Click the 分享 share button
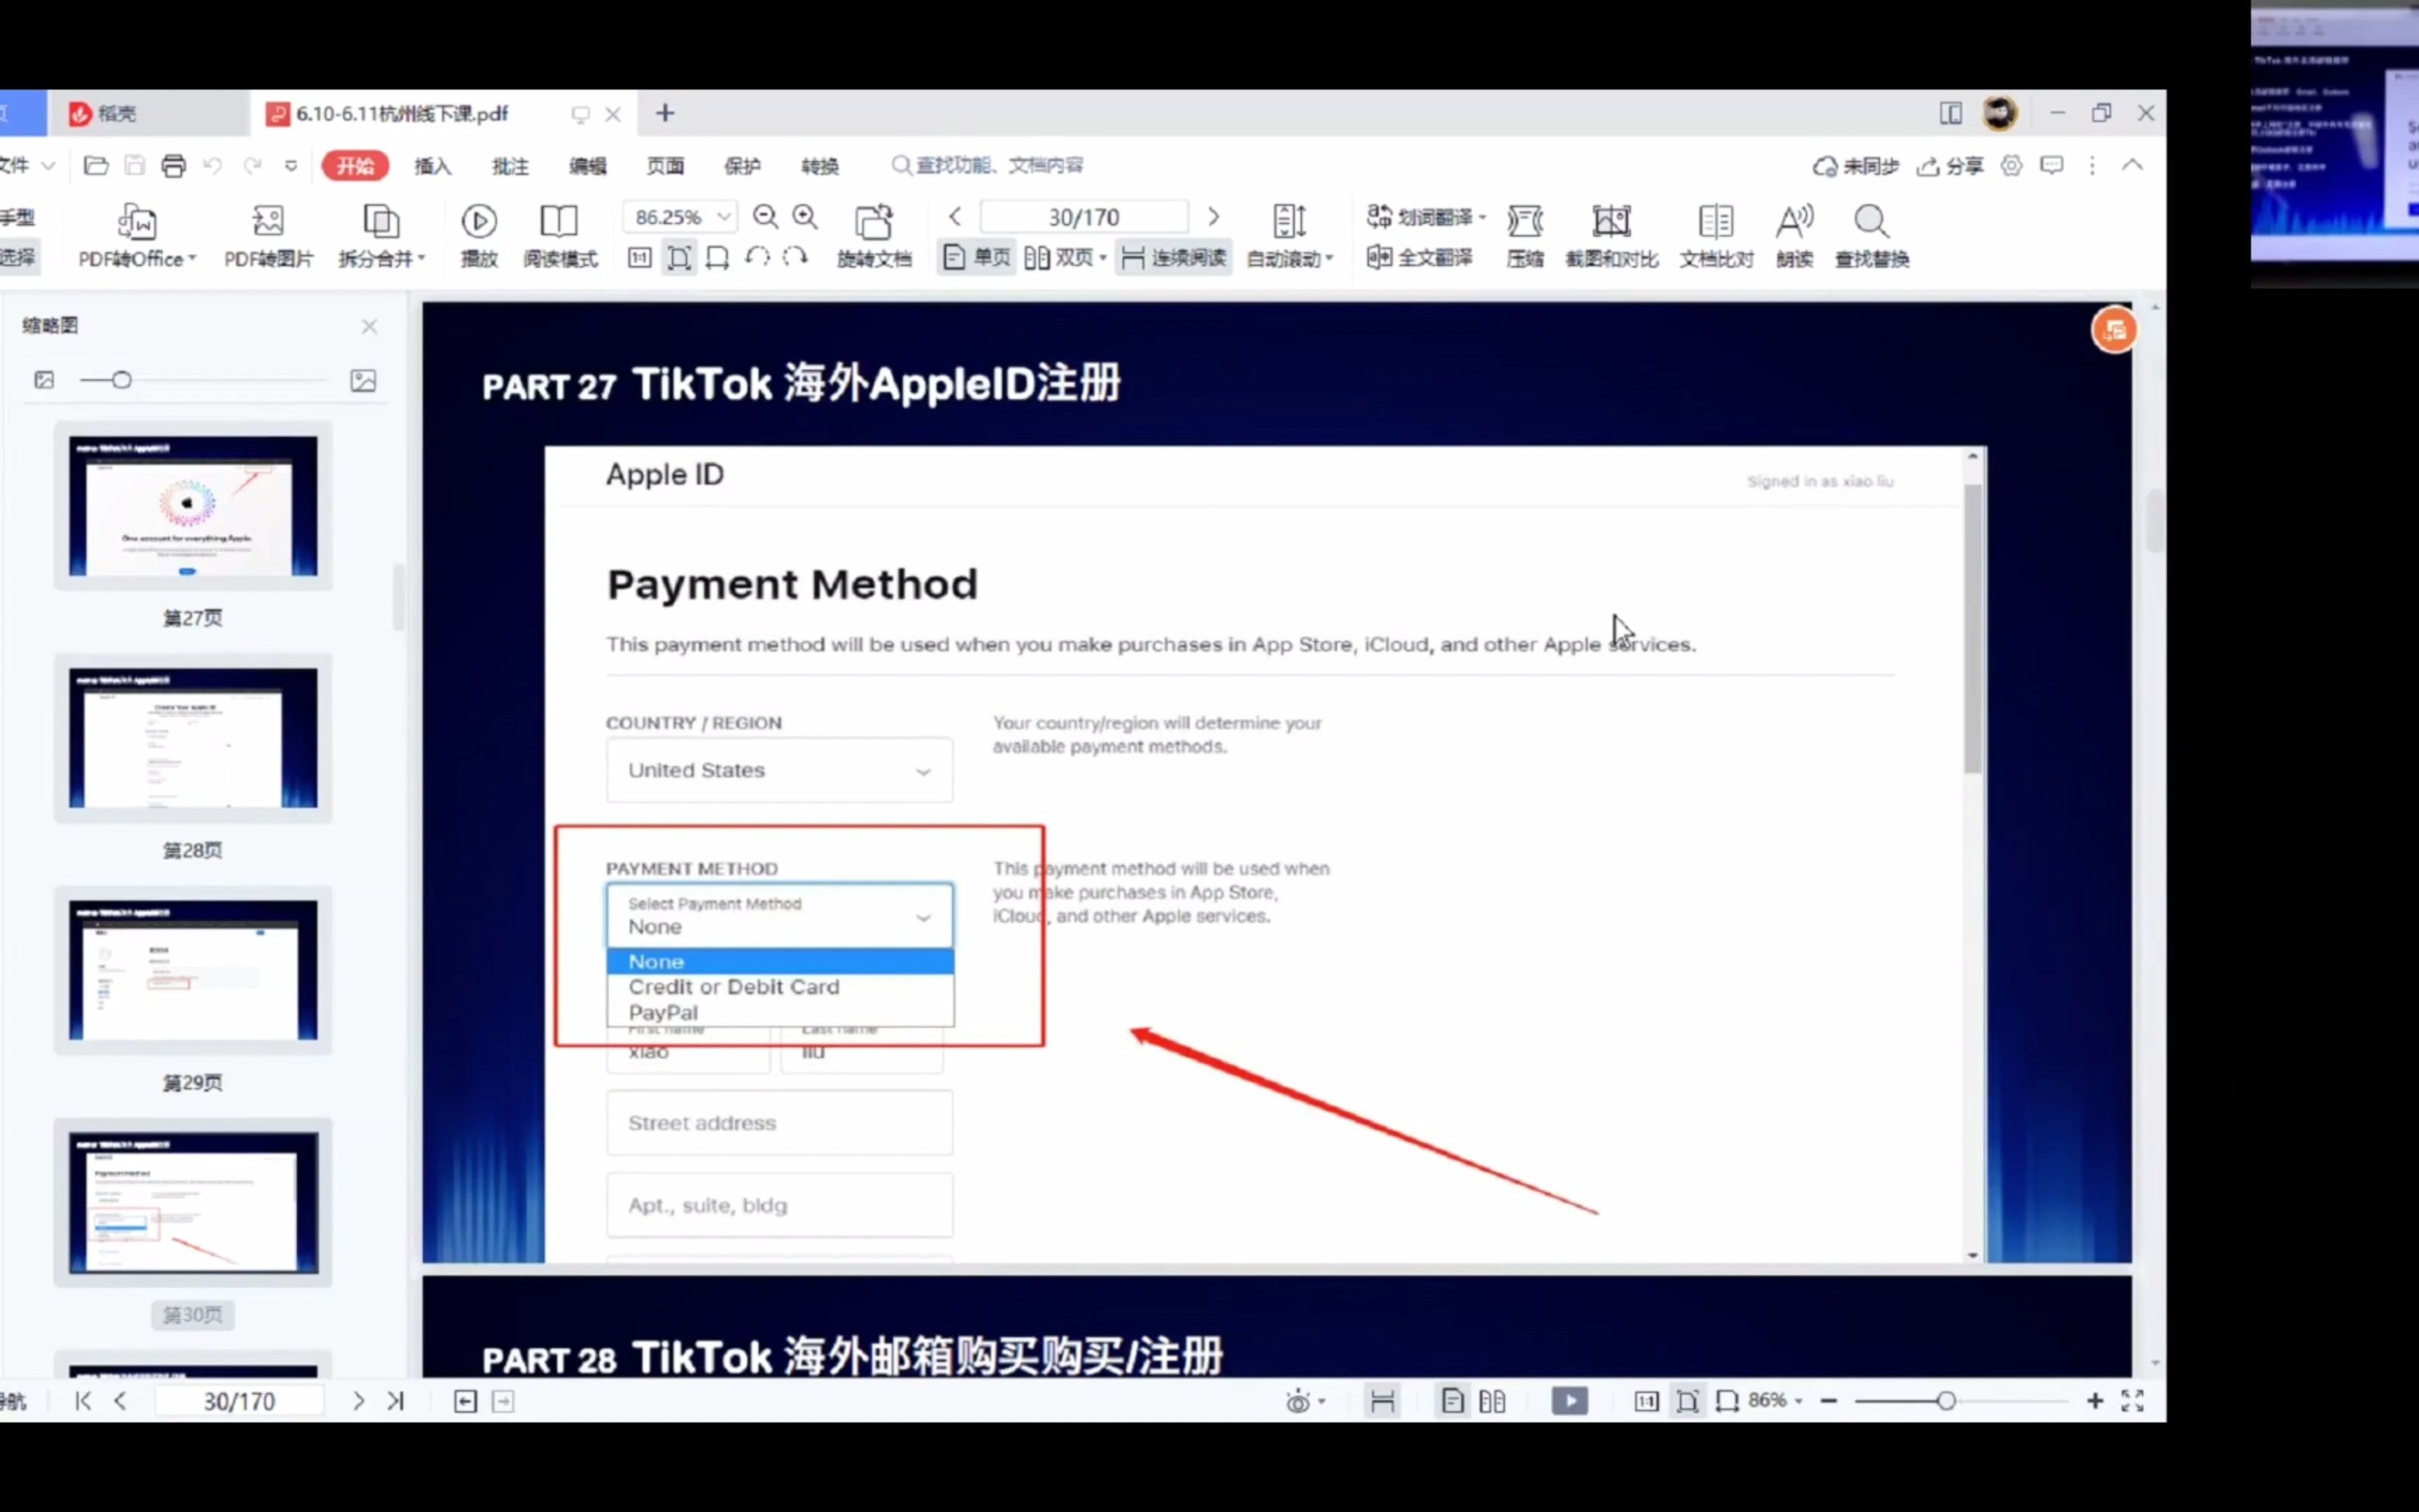This screenshot has width=2419, height=1512. coord(1950,166)
